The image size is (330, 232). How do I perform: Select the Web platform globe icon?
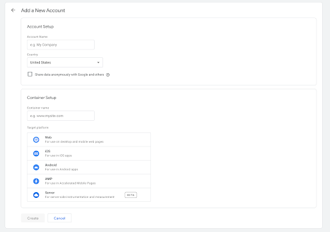coord(36,139)
